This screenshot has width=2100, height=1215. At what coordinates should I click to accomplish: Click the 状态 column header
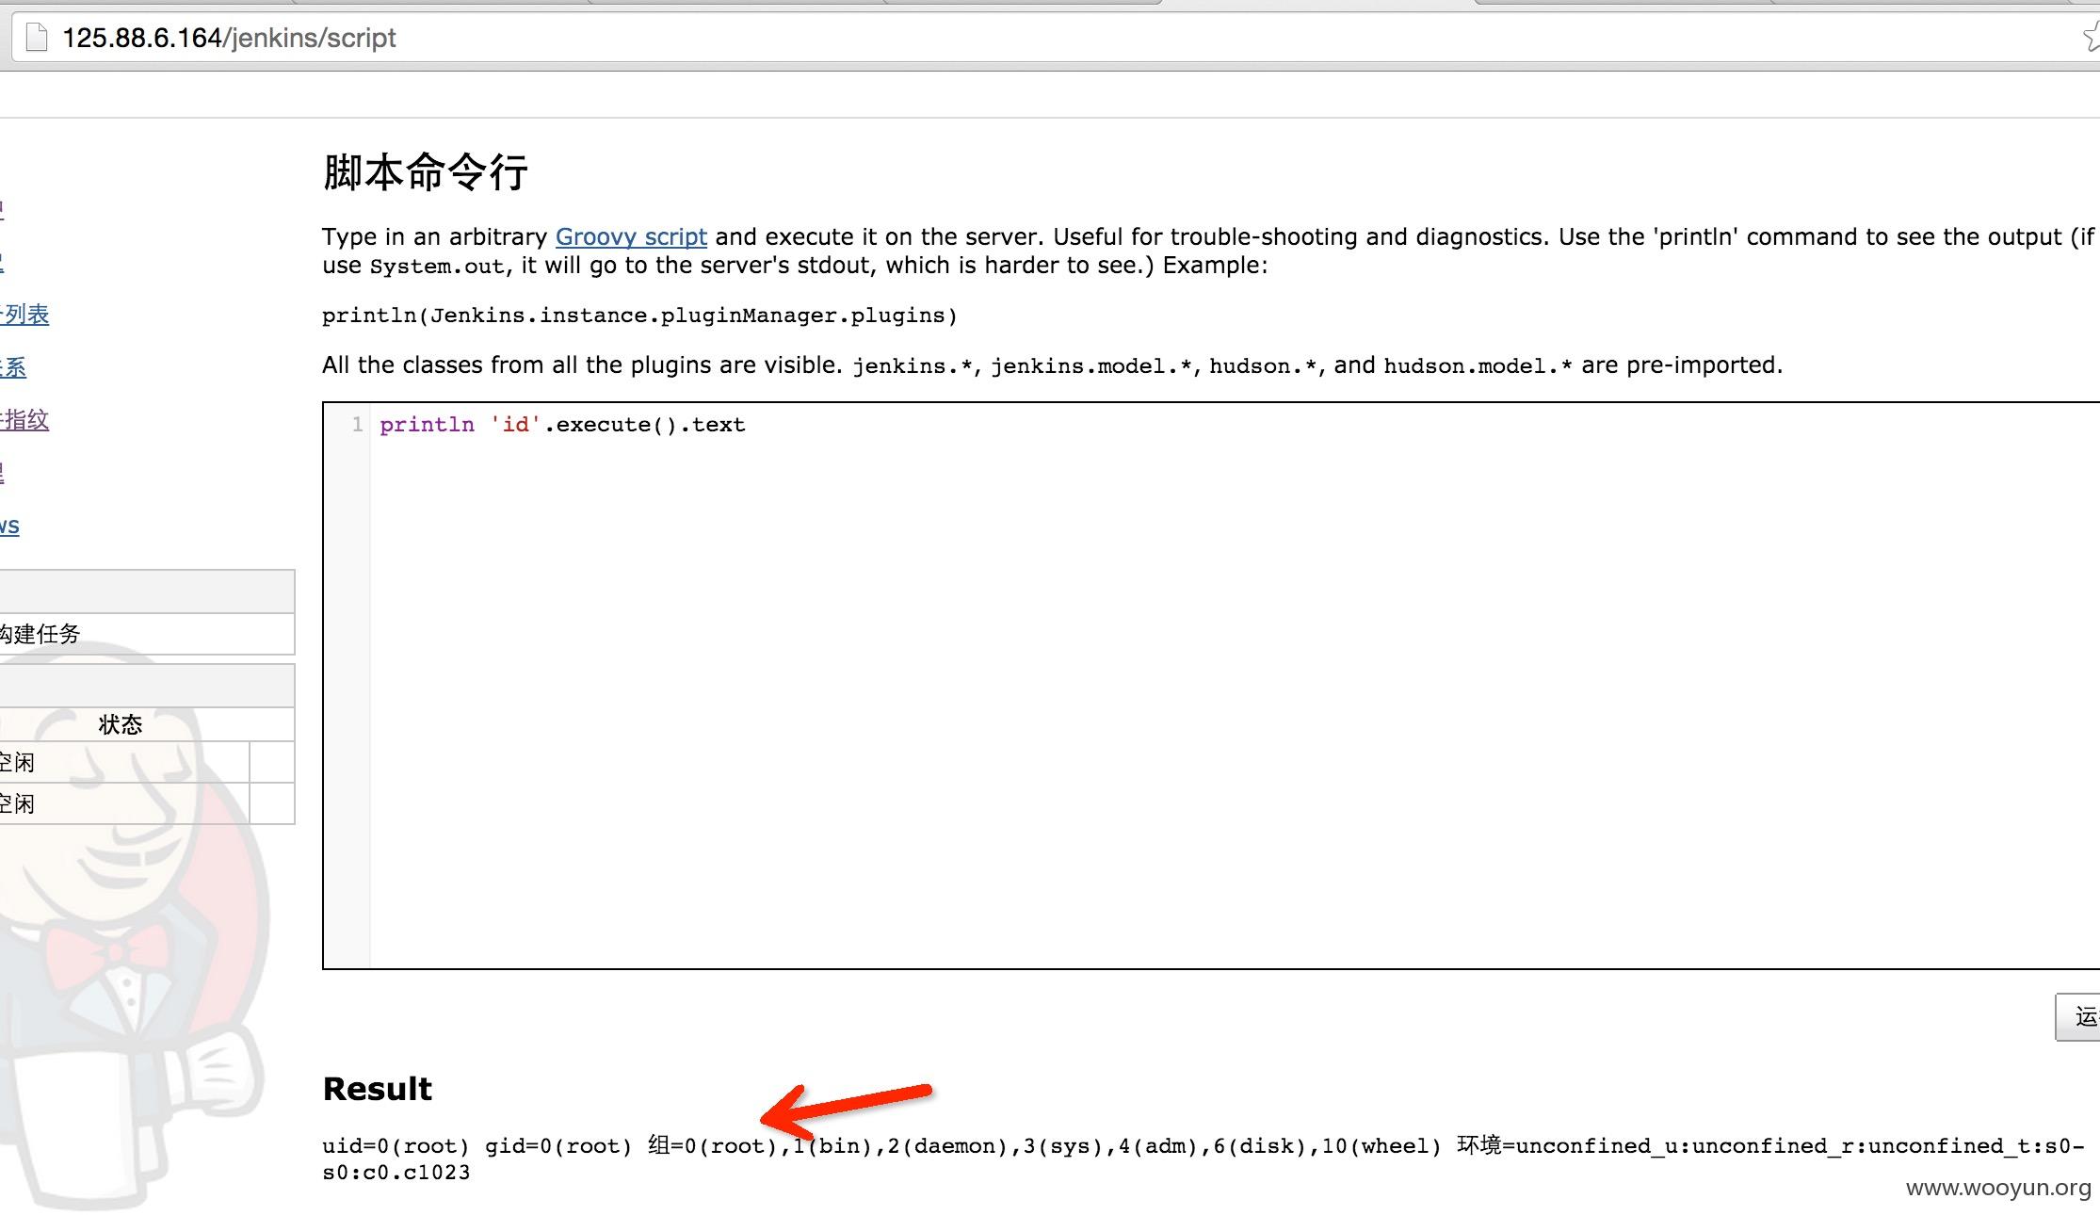point(121,724)
